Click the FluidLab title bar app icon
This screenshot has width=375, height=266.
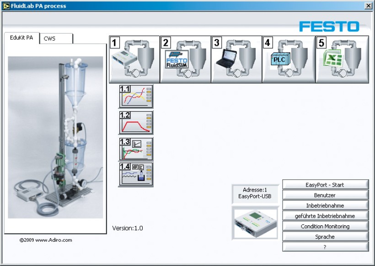pyautogui.click(x=6, y=6)
